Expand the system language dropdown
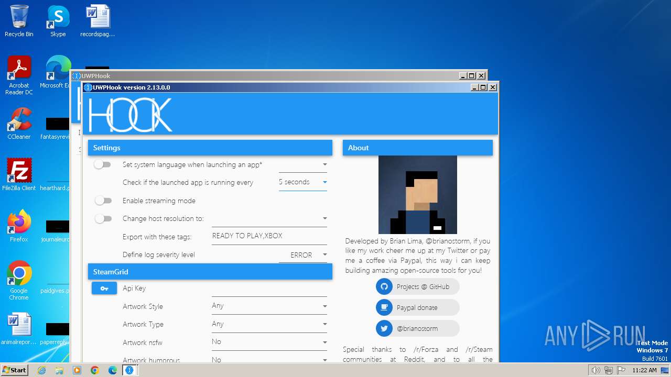Image resolution: width=671 pixels, height=377 pixels. click(x=303, y=164)
